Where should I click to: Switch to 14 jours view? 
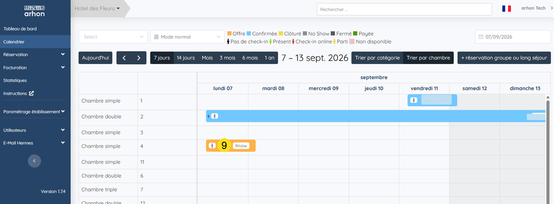(186, 58)
